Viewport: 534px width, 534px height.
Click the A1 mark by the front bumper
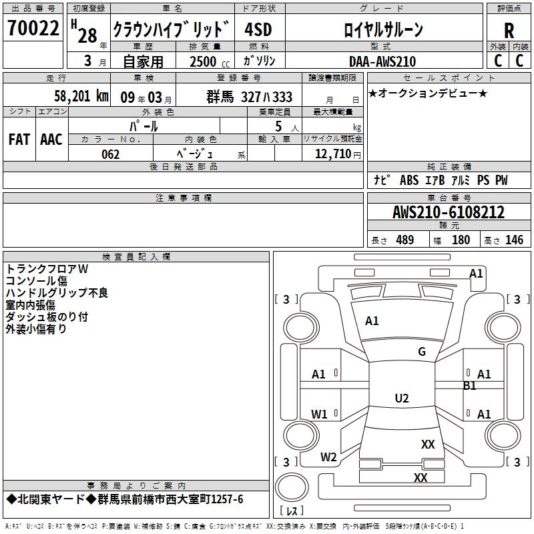click(x=476, y=274)
